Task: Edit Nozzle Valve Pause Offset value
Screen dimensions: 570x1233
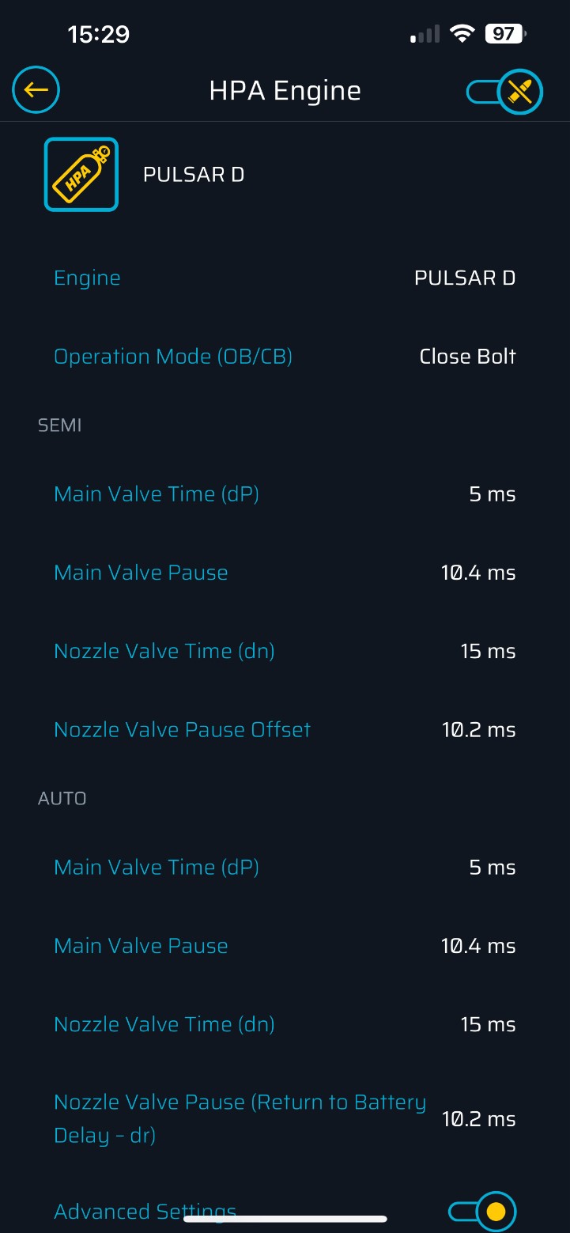Action: (x=478, y=730)
